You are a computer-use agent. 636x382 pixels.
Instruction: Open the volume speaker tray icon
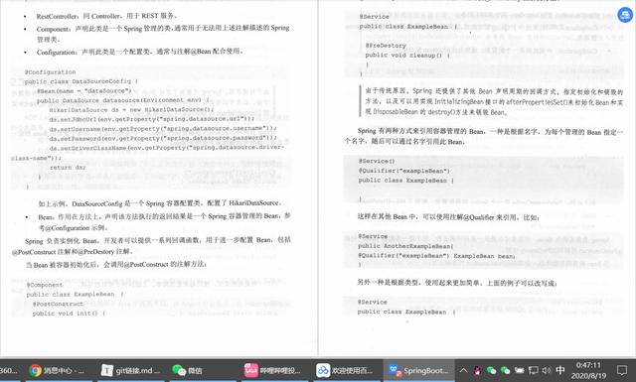547,370
